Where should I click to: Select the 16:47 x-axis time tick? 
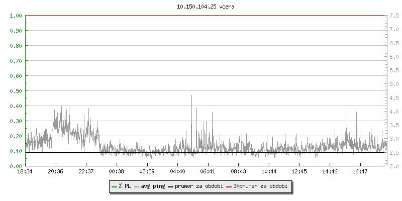pos(360,171)
